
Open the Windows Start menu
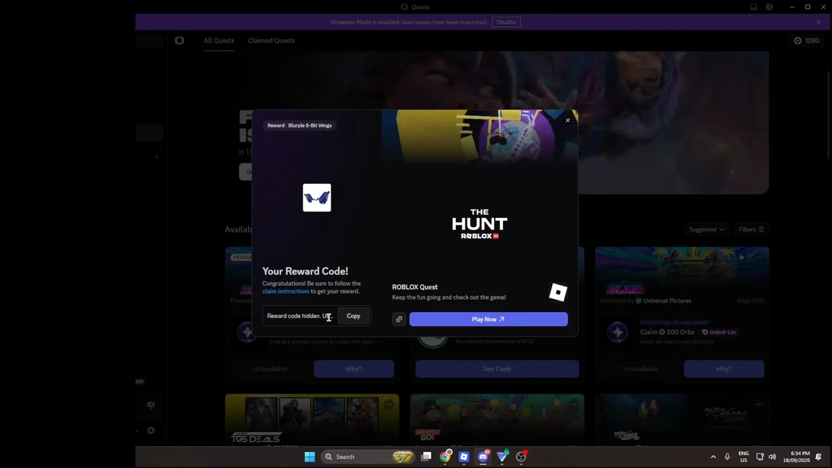(x=309, y=457)
